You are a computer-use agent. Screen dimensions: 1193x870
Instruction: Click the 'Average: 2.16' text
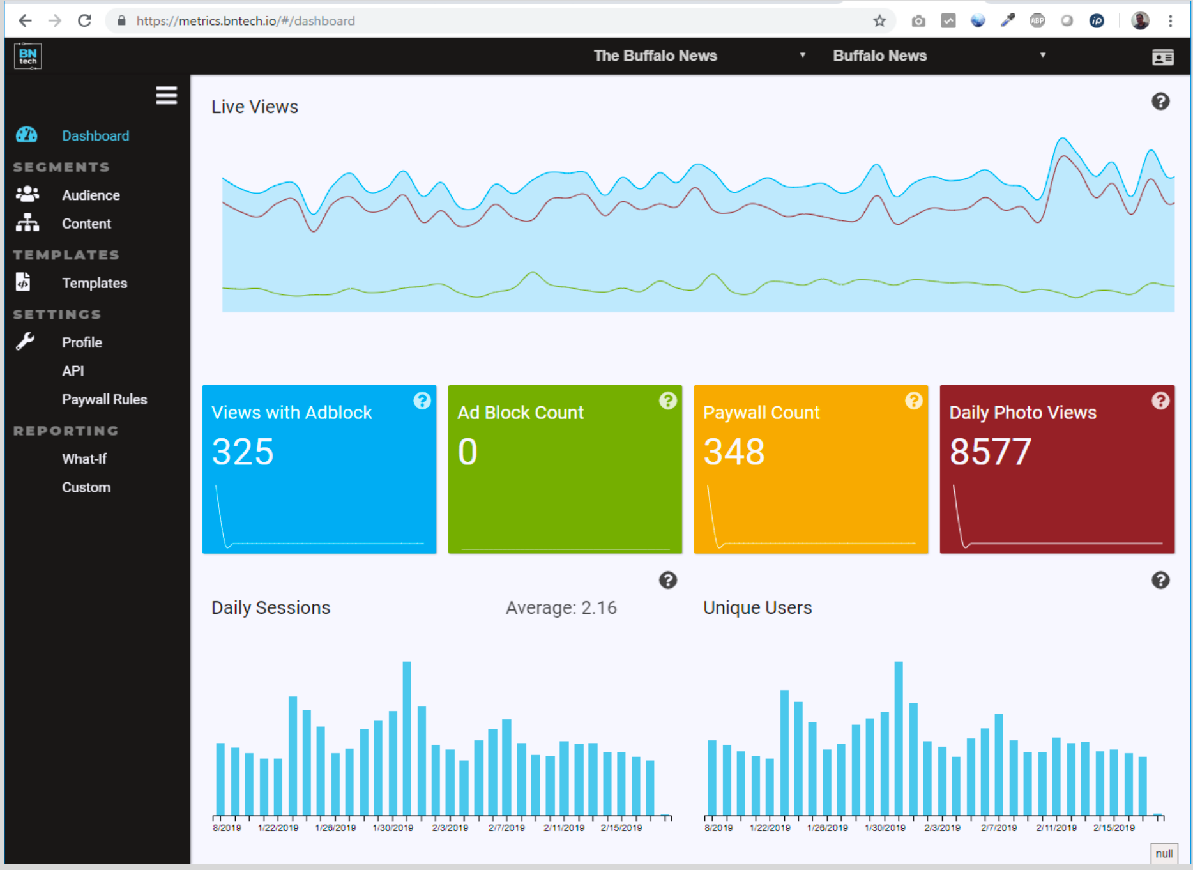[561, 607]
